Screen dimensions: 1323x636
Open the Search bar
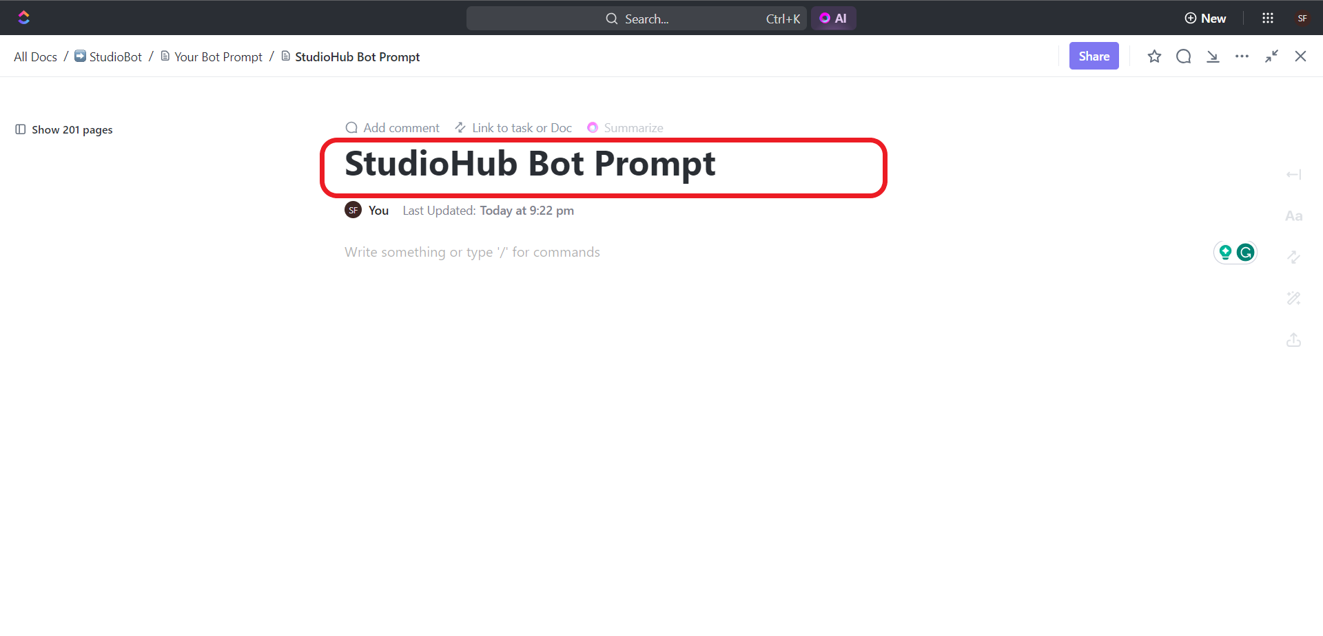(x=636, y=19)
